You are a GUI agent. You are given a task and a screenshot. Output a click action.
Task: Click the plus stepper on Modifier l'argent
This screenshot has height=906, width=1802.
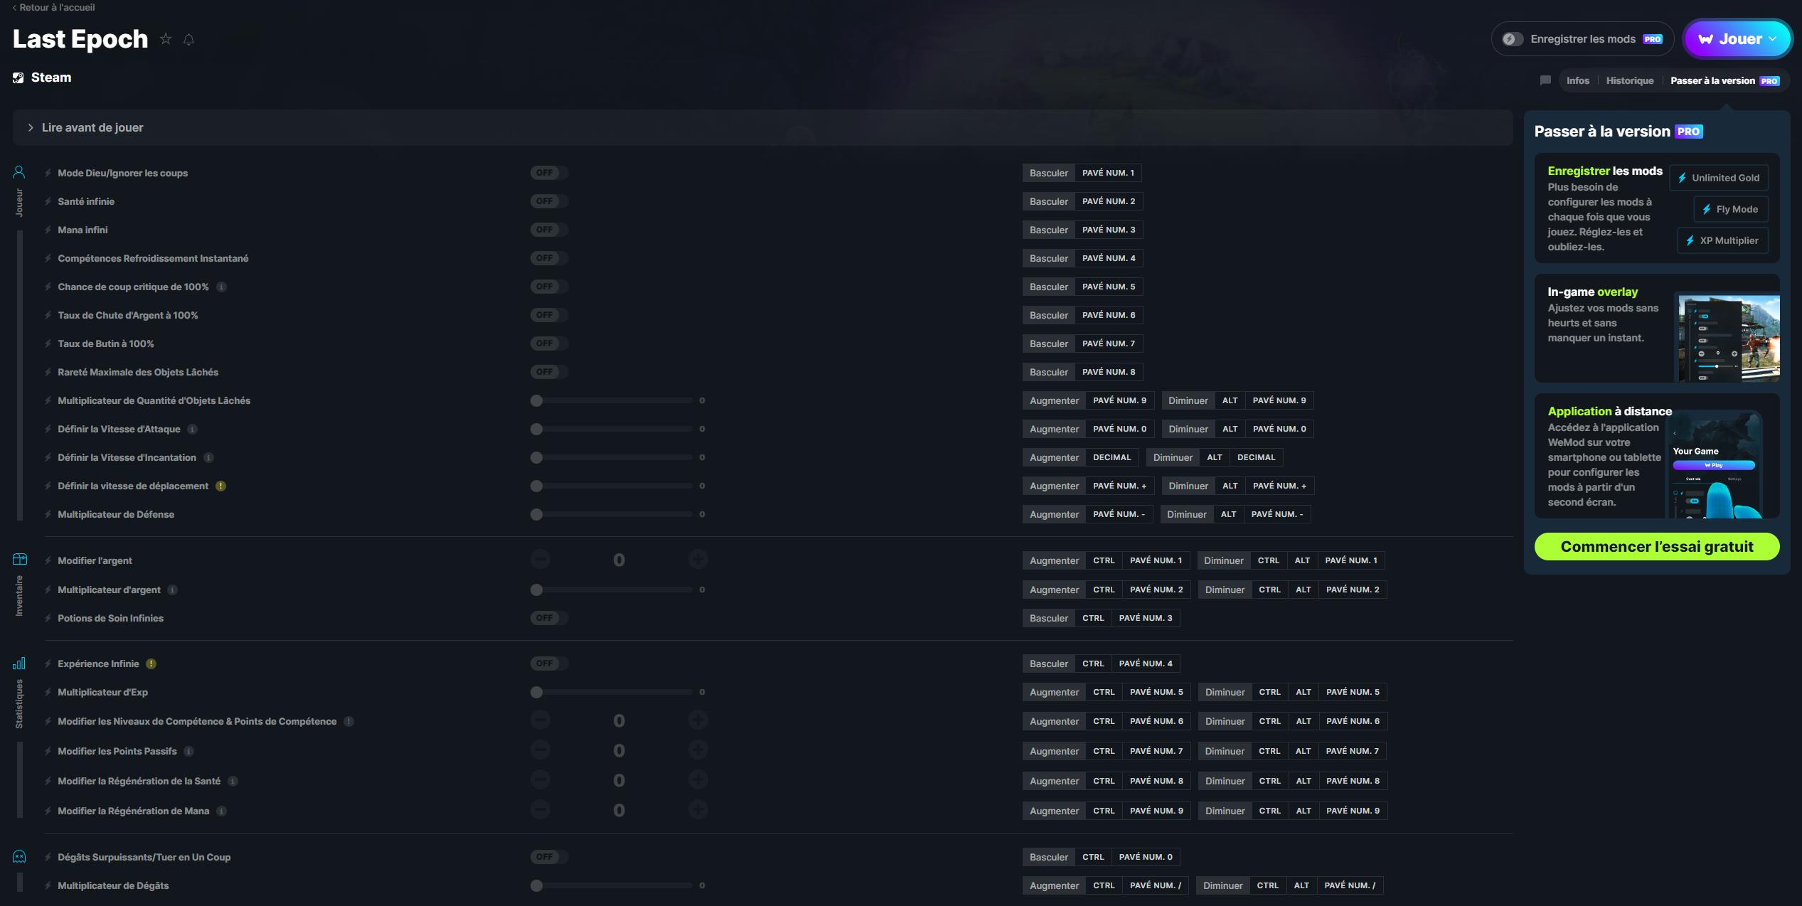[x=698, y=560]
